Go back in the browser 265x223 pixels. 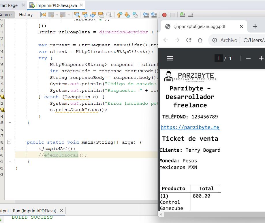pos(166,40)
